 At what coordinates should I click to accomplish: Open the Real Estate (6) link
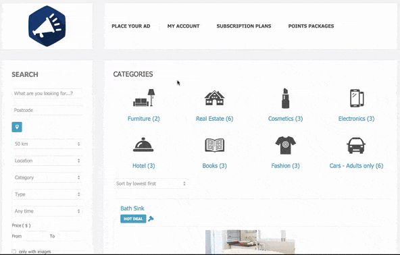pos(215,119)
